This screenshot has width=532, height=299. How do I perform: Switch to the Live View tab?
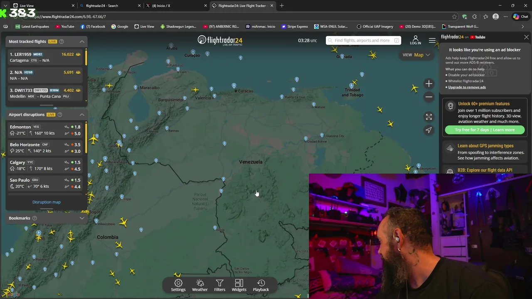pos(40,5)
